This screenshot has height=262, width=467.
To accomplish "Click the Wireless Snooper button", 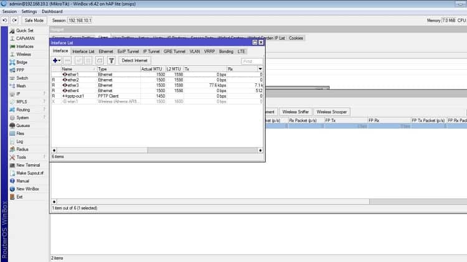I will (x=331, y=112).
